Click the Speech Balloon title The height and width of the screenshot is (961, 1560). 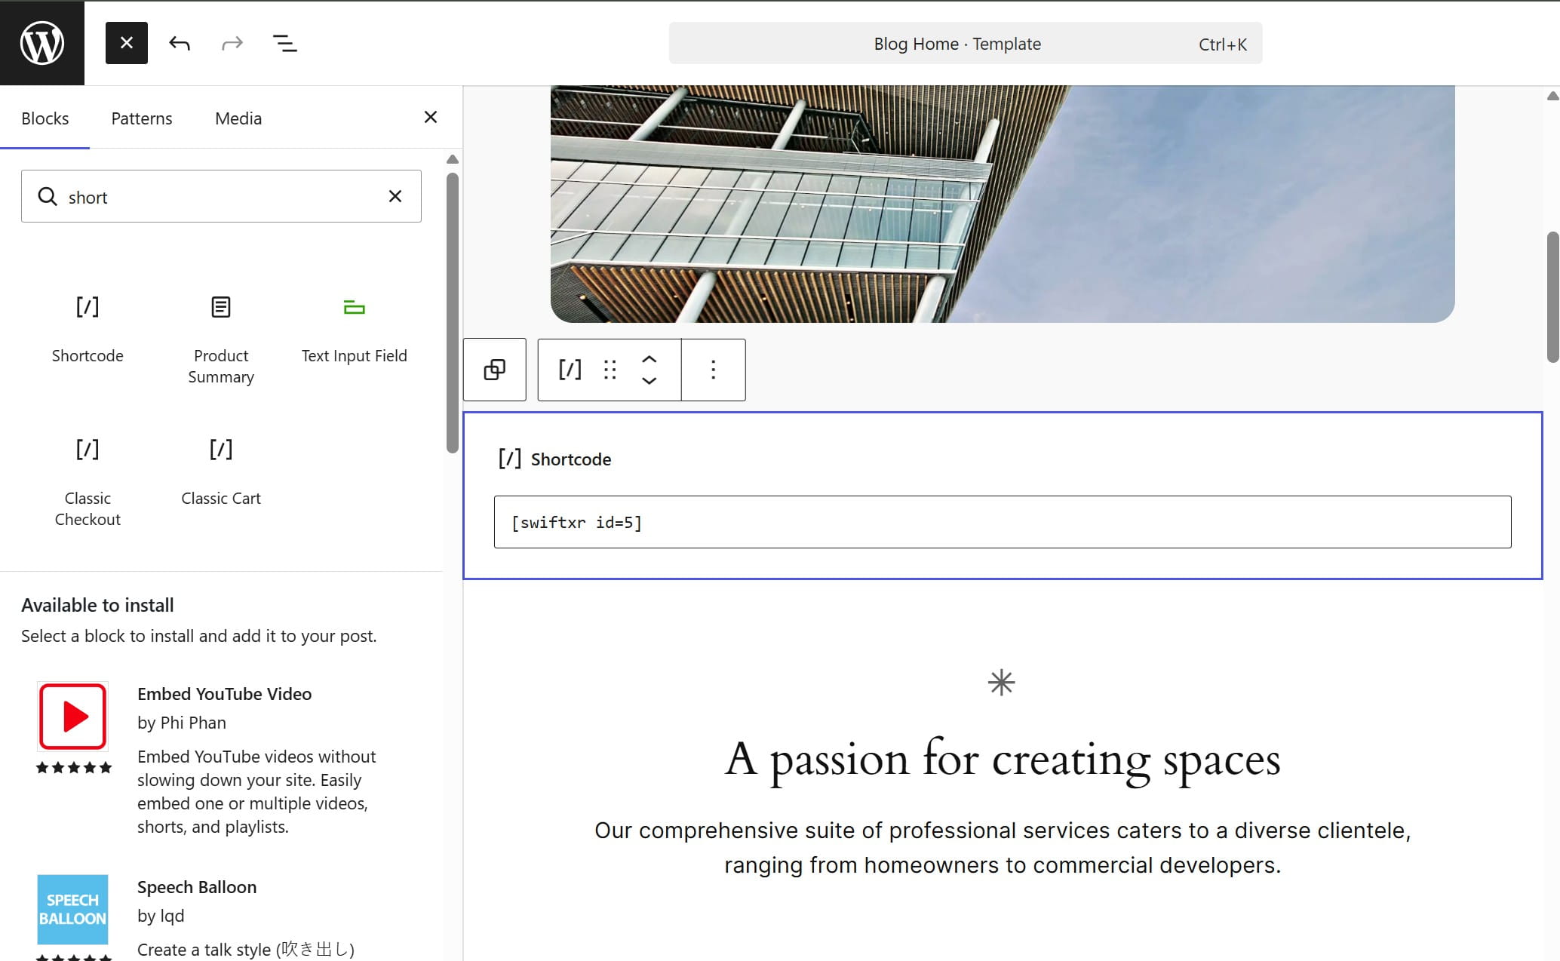197,887
